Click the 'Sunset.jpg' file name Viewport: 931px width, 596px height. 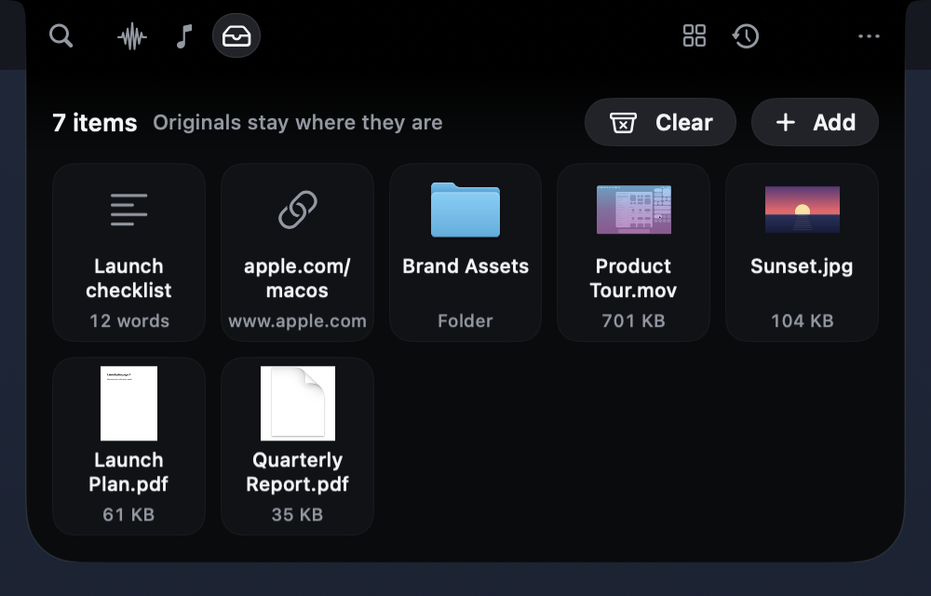click(x=803, y=266)
